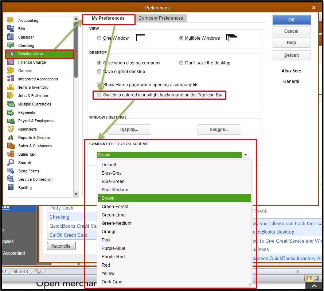
Task: Select Reminders preference category
Action: click(x=40, y=129)
